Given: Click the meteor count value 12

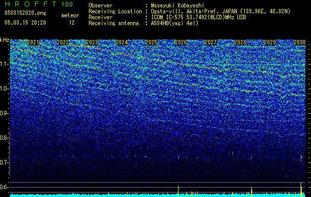Looking at the screenshot, I should click(72, 23).
